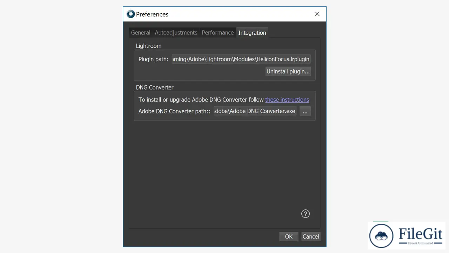Click the 'Preferences' window title
Image resolution: width=449 pixels, height=253 pixels.
point(152,14)
